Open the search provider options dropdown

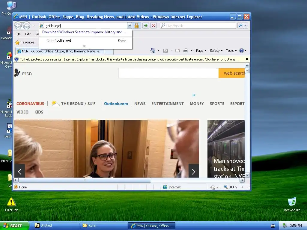246,25
